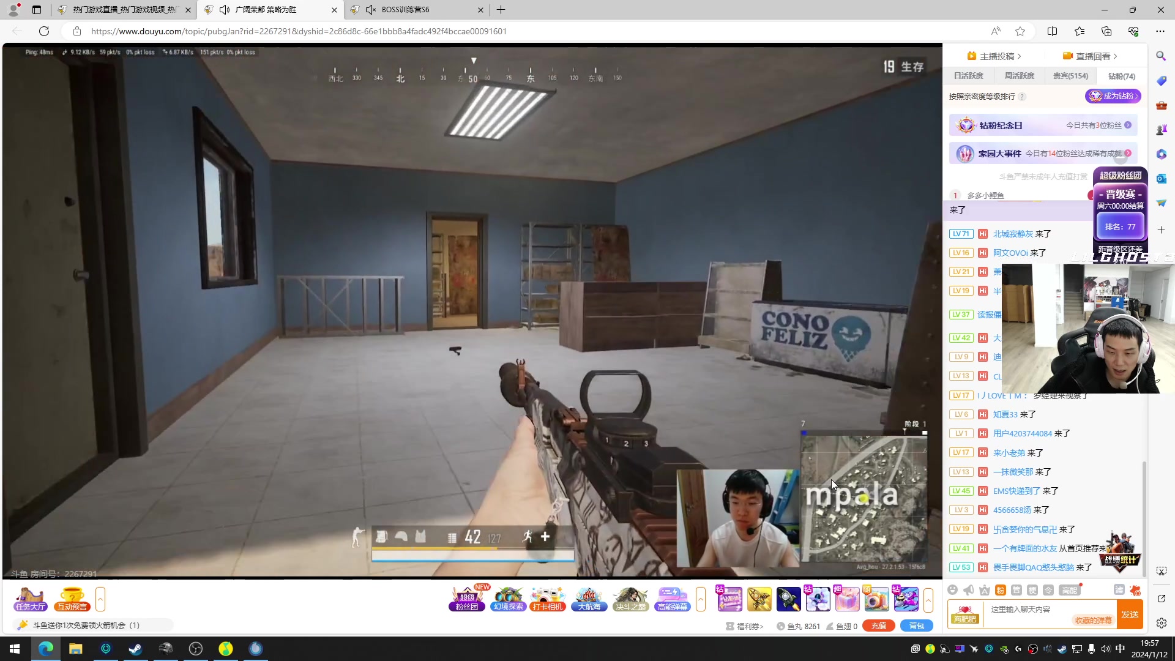Switch to the 日活跃度 tab
1175x661 pixels.
(969, 76)
